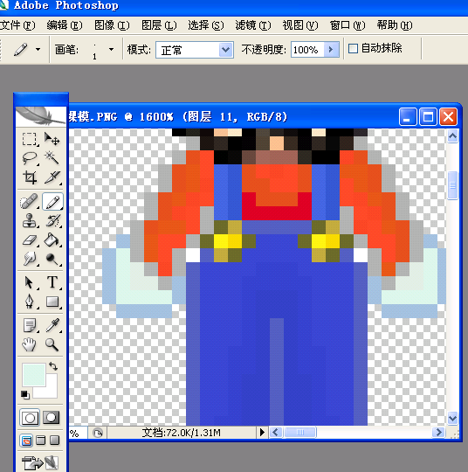Select the Pencil tool in toolbox
Viewport: 468px width, 472px height.
[x=52, y=201]
